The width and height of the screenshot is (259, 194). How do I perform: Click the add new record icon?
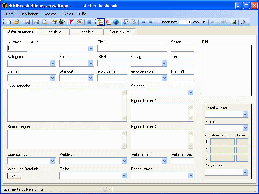tap(100, 22)
